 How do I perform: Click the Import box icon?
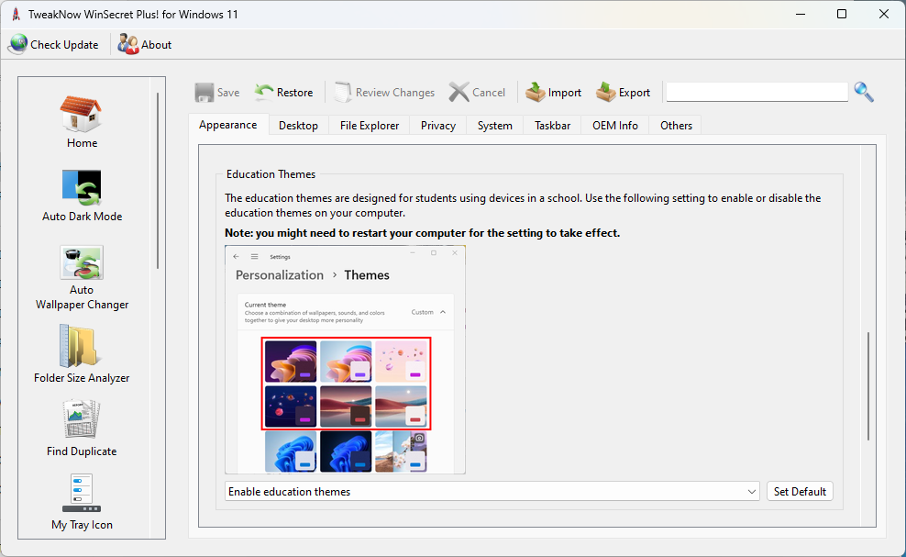tap(535, 92)
